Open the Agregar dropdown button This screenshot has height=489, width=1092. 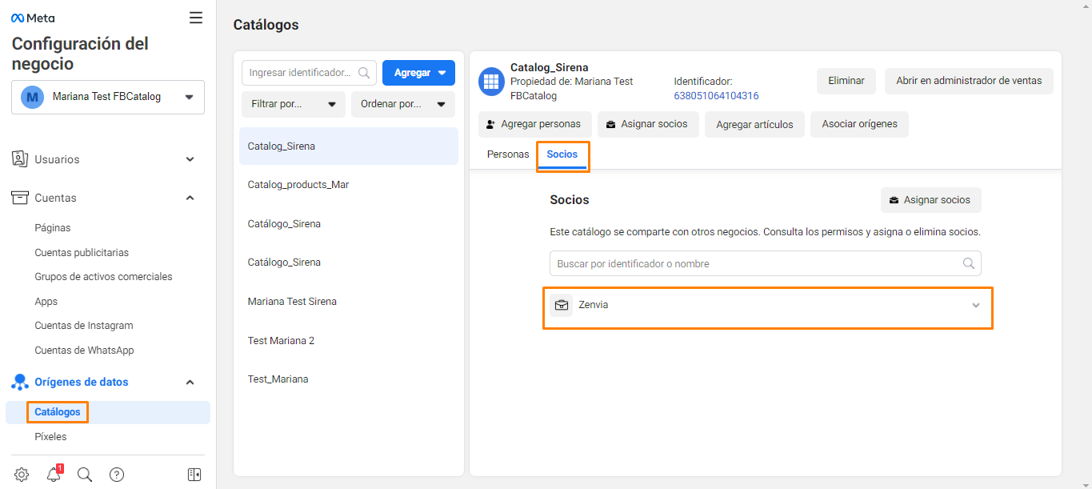pos(418,73)
